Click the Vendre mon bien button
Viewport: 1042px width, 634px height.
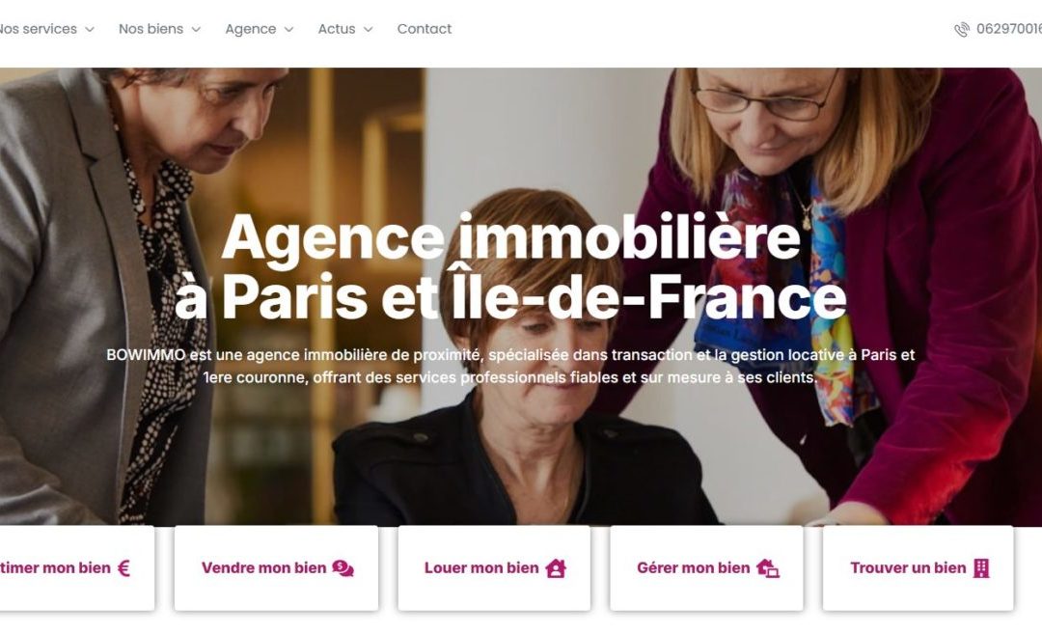277,568
